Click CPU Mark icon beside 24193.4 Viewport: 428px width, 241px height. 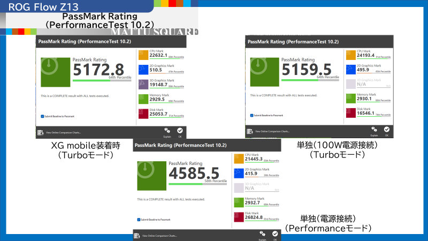point(351,55)
